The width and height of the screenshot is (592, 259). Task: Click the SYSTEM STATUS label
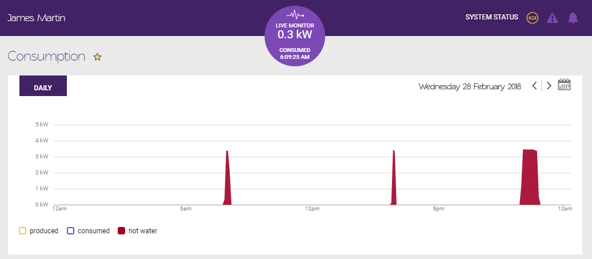coord(491,17)
